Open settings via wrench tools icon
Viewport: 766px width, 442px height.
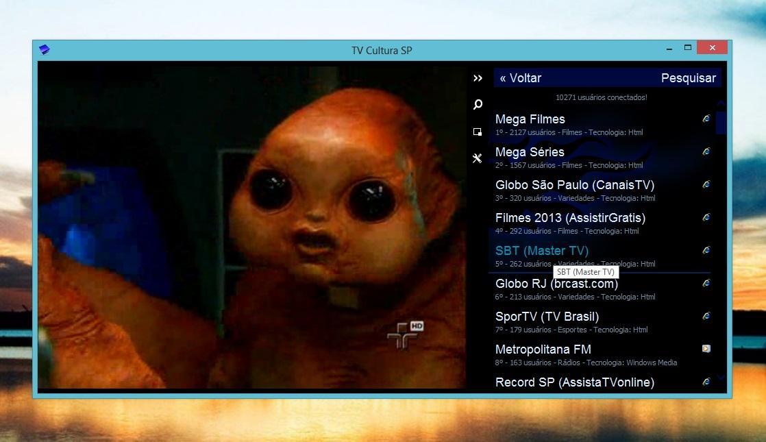click(478, 158)
